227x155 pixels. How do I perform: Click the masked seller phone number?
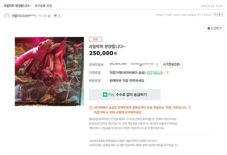118,64
